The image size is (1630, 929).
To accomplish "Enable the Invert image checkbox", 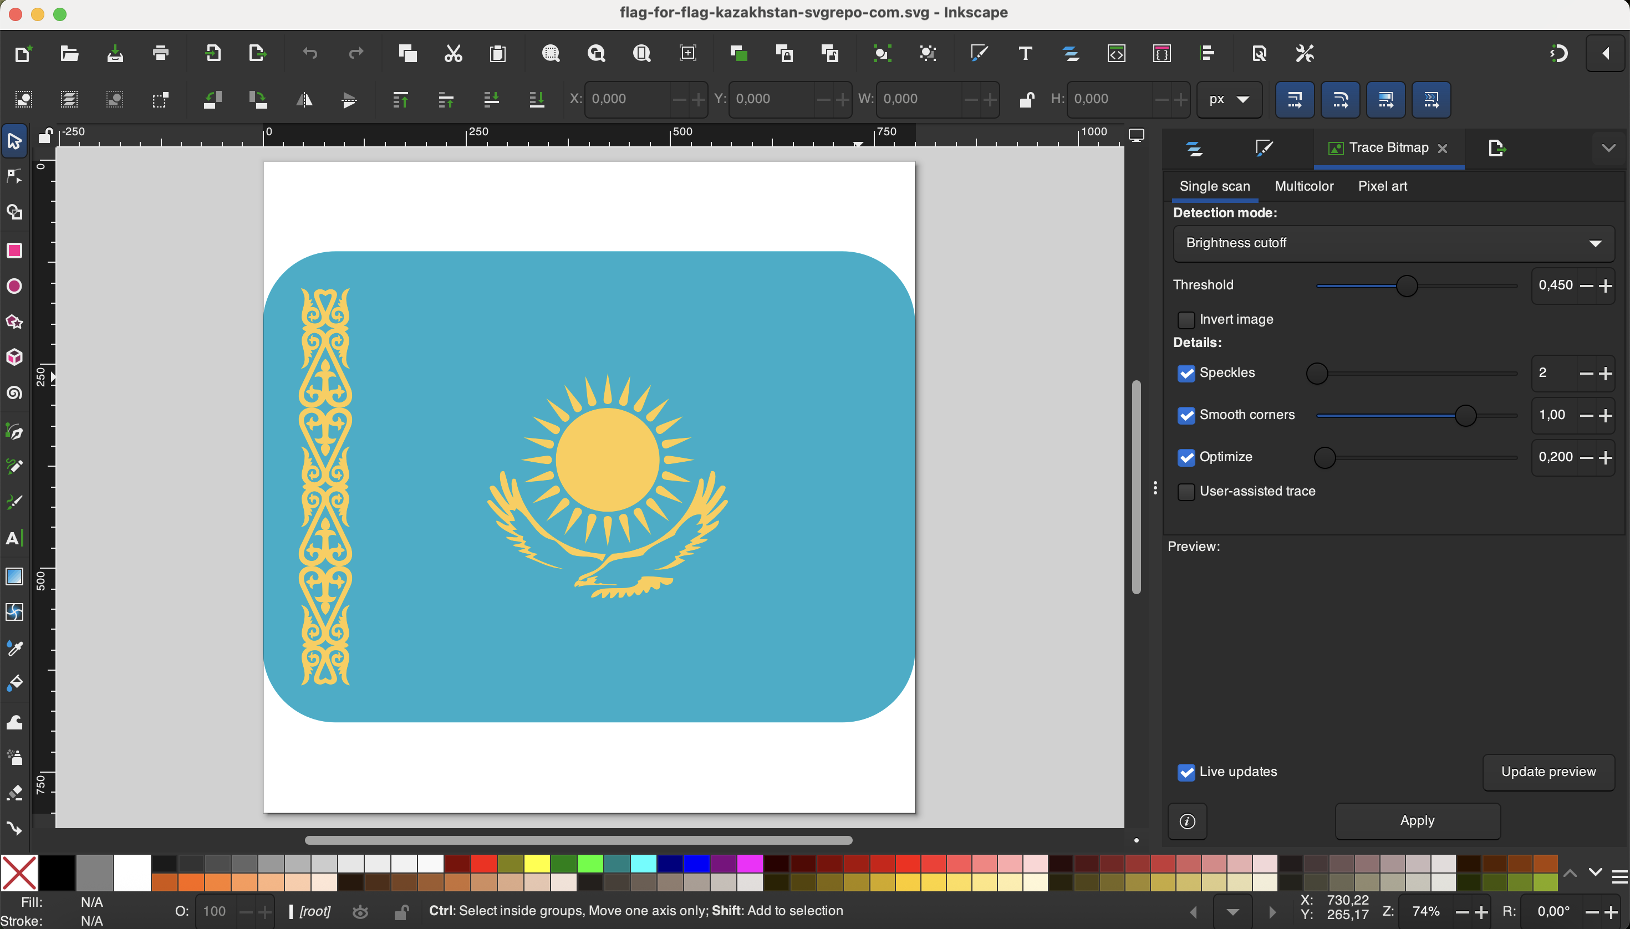I will tap(1186, 320).
